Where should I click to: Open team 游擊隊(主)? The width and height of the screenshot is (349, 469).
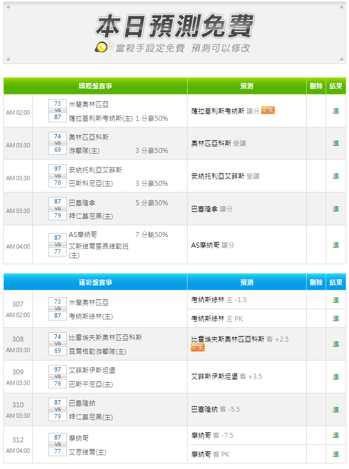point(84,151)
